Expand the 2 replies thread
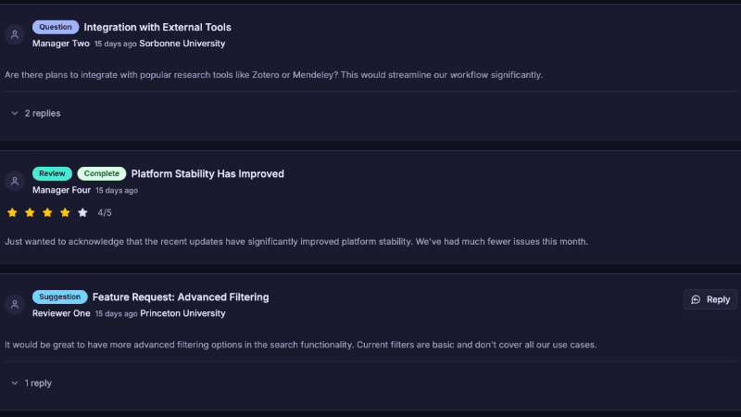 42,113
